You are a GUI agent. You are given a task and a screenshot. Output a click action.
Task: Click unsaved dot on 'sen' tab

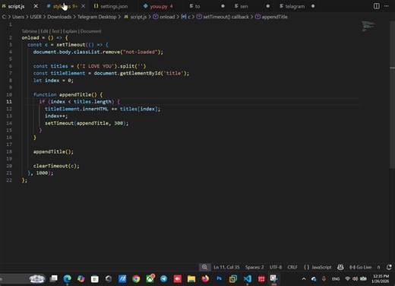(x=268, y=6)
